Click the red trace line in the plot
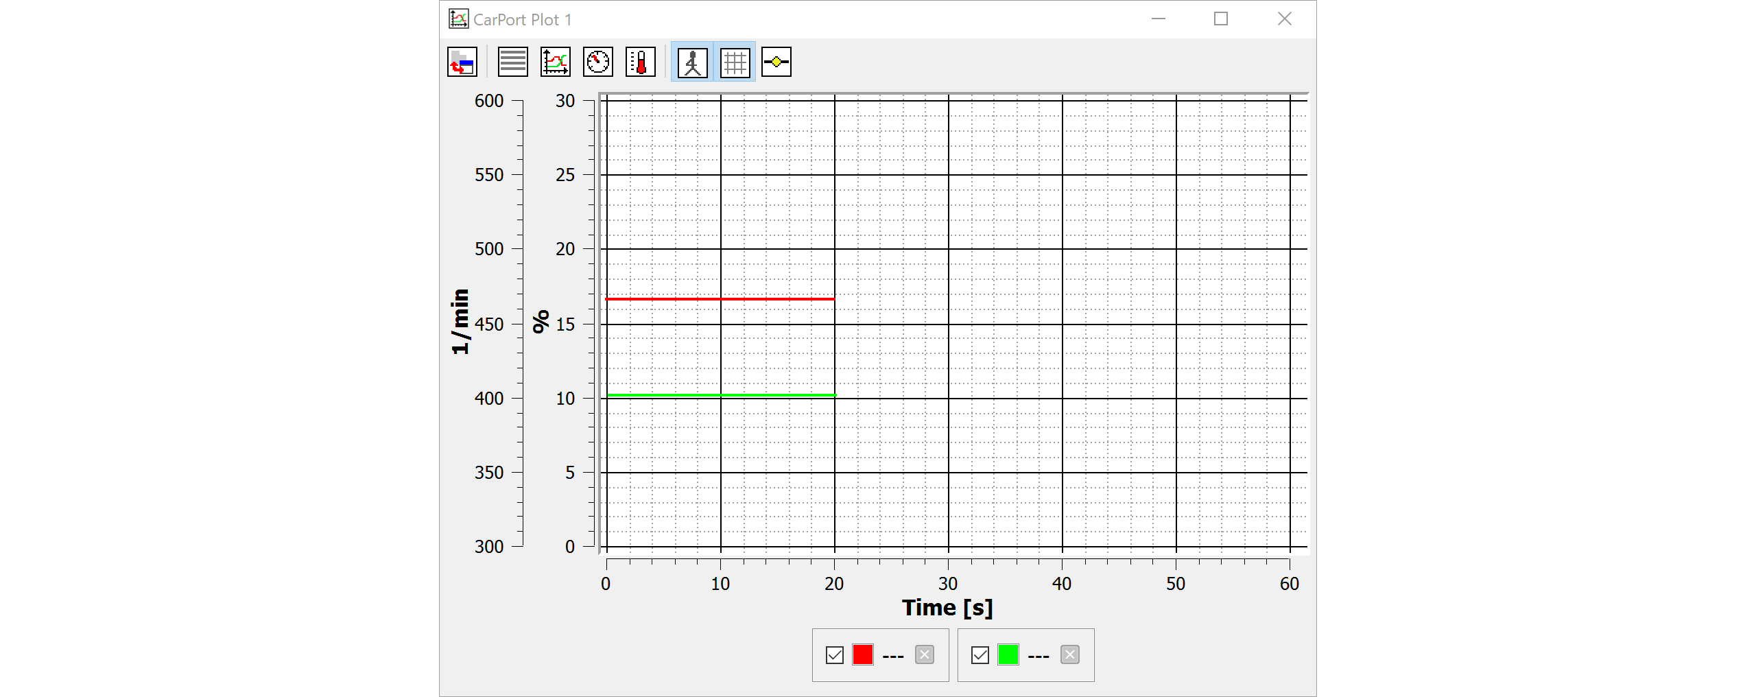 [720, 298]
